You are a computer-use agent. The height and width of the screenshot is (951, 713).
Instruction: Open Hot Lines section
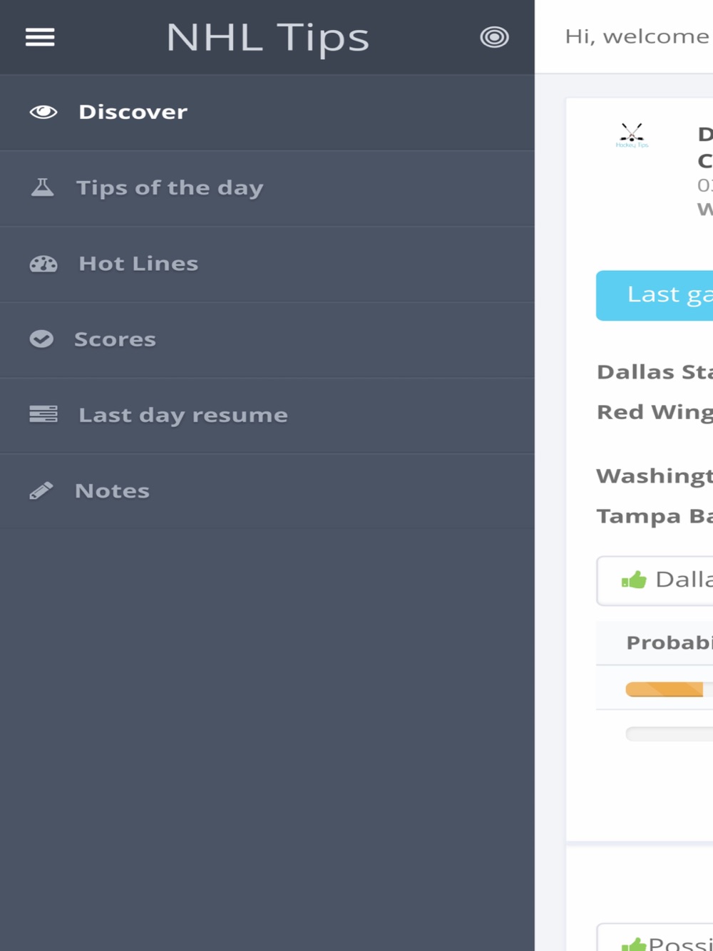267,264
